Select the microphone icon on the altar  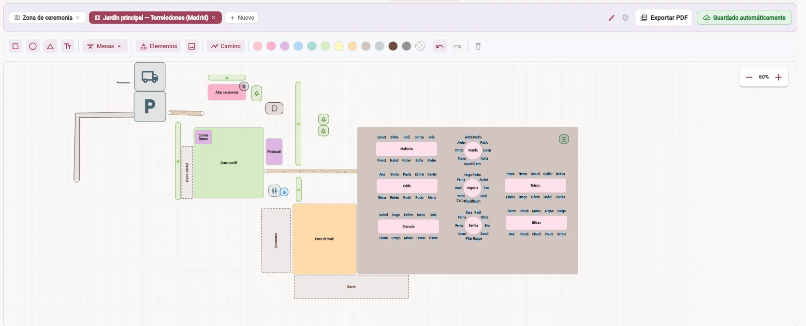244,86
